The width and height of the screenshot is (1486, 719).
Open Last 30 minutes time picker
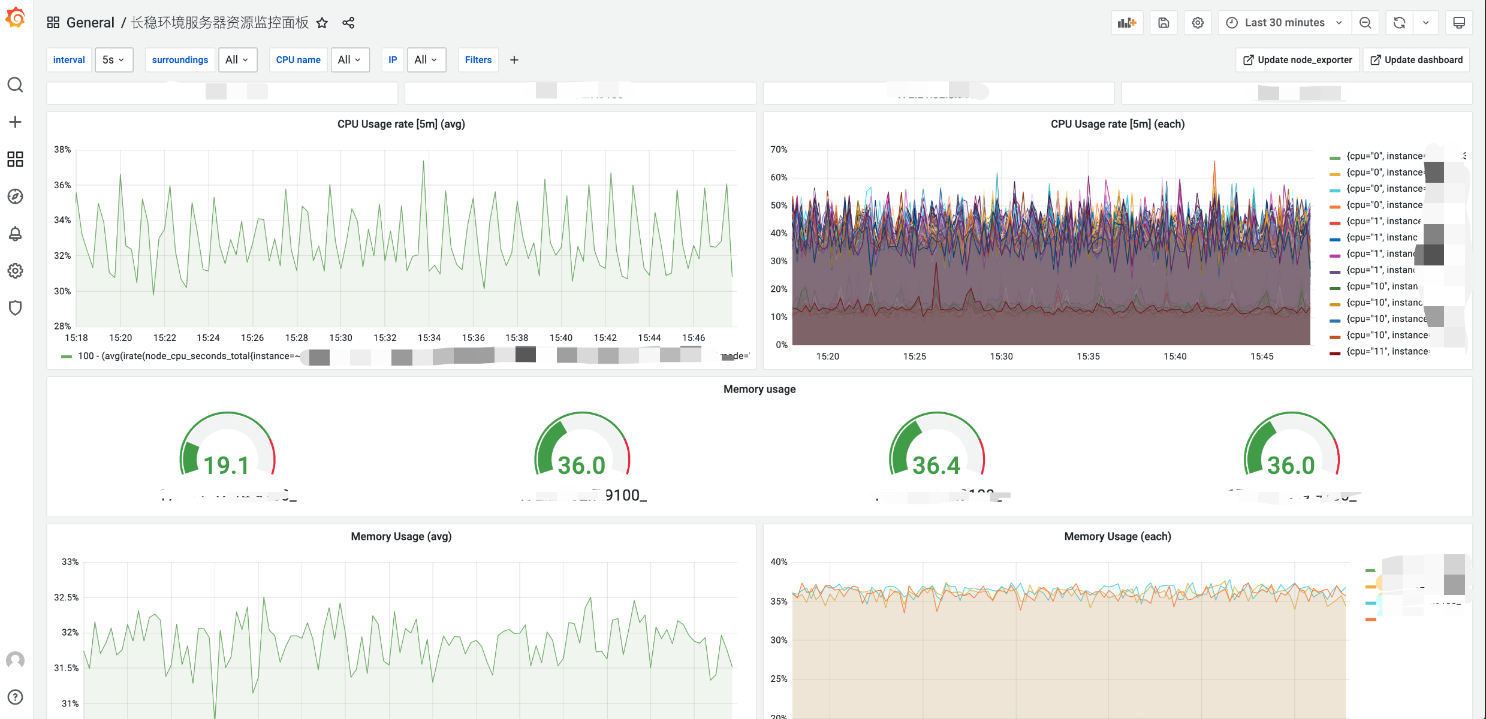(1284, 23)
